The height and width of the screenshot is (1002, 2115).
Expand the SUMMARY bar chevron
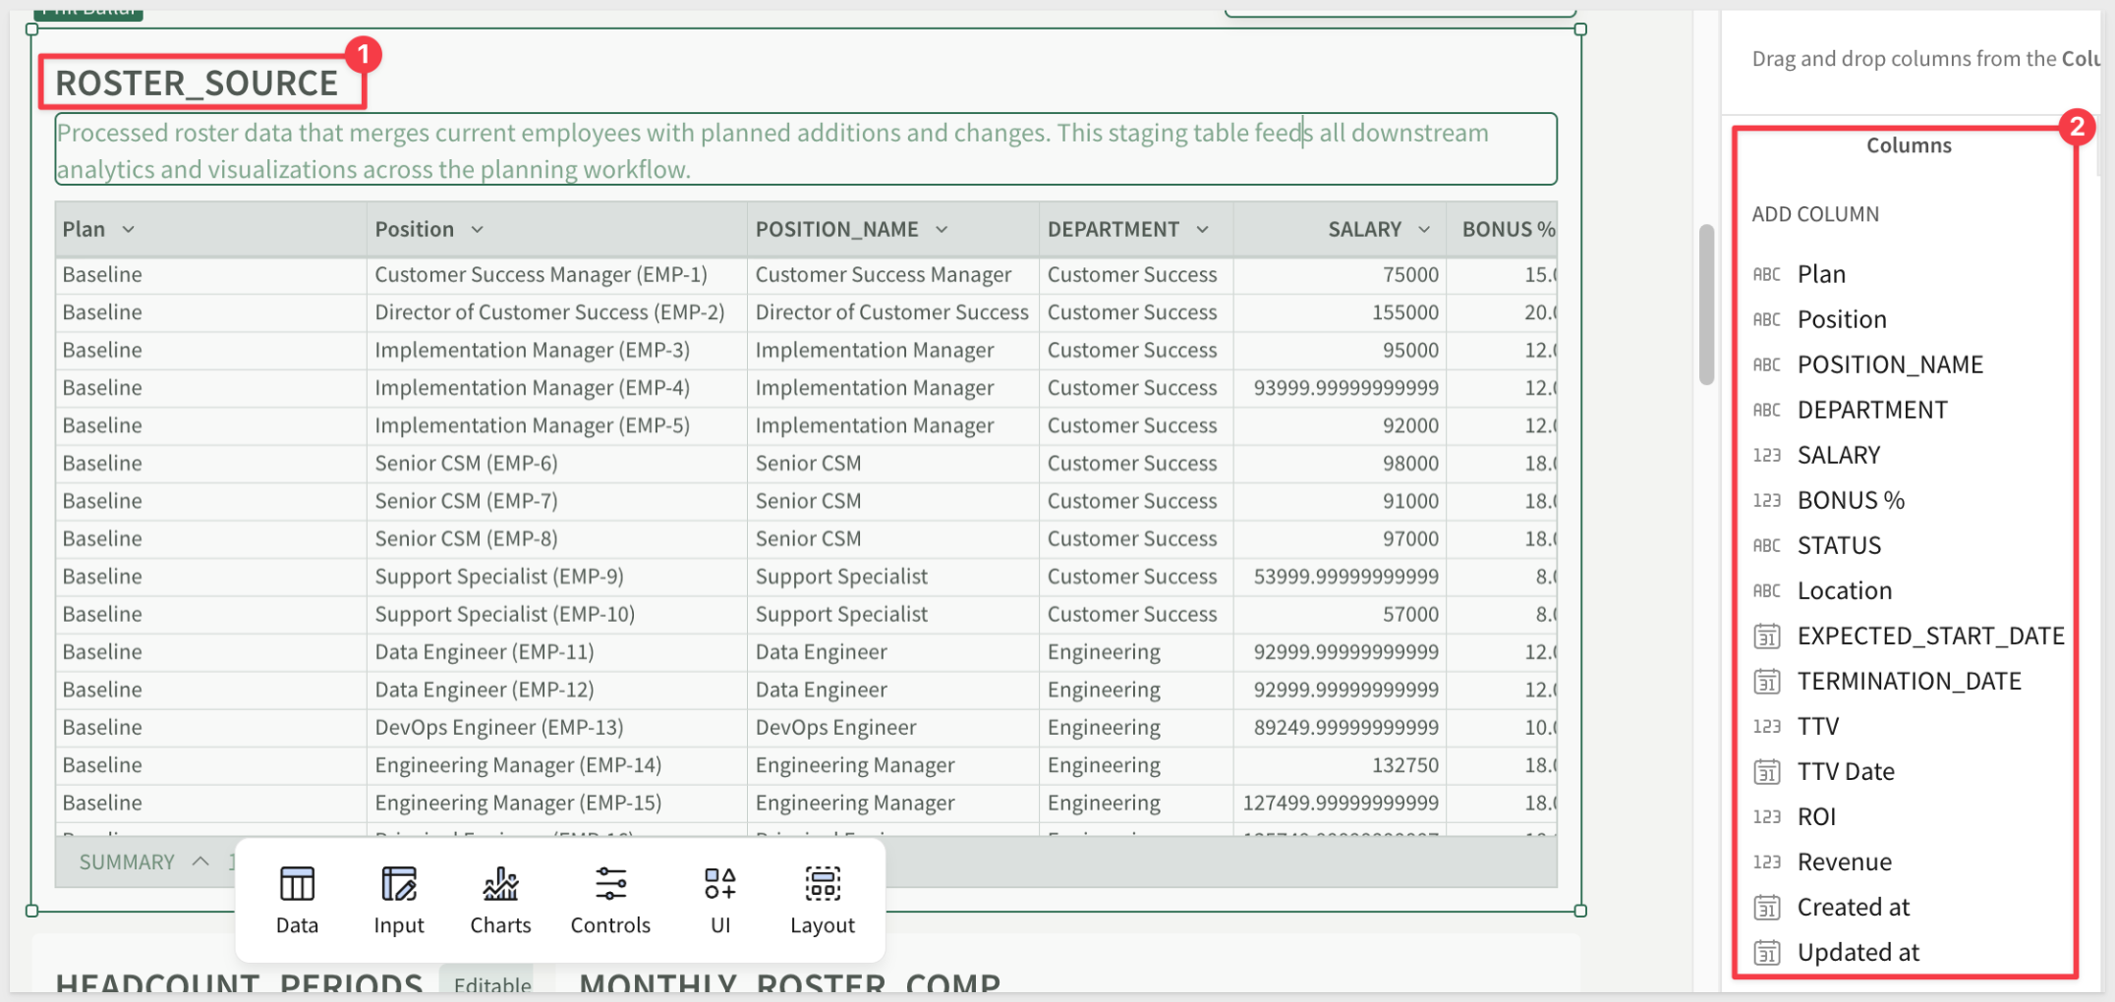(200, 862)
